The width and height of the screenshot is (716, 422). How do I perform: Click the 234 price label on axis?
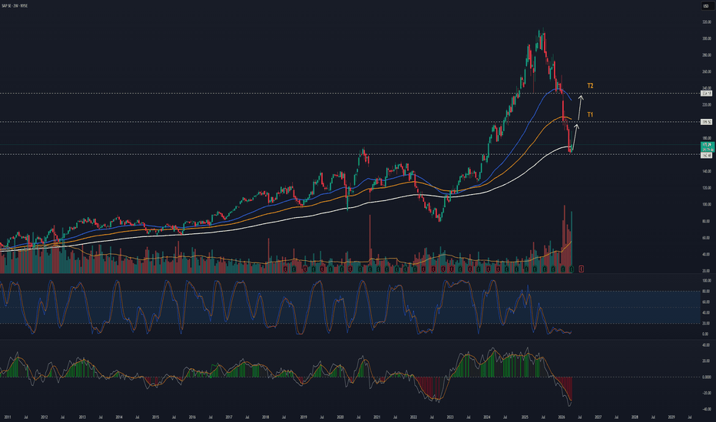tap(704, 94)
